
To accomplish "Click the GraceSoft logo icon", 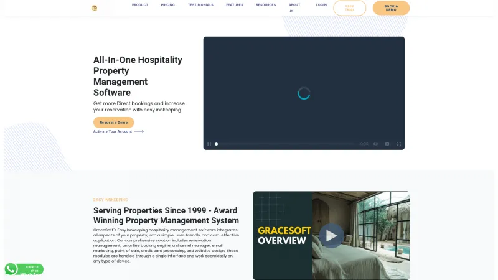I will [x=95, y=8].
